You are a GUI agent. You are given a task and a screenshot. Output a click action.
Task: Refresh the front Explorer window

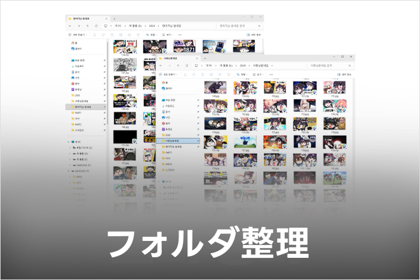(x=187, y=66)
